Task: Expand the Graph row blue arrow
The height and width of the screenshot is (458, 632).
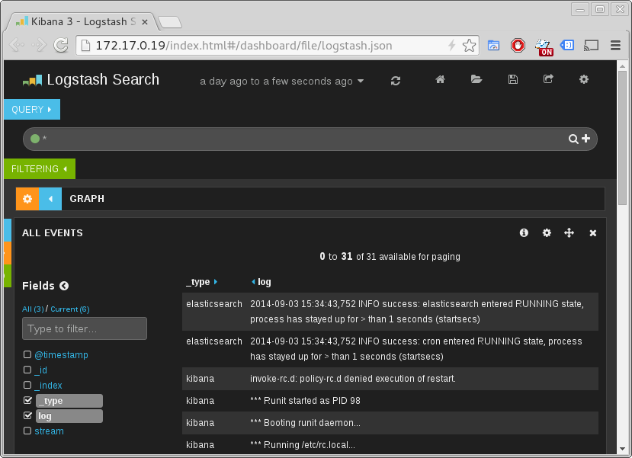Action: [50, 199]
